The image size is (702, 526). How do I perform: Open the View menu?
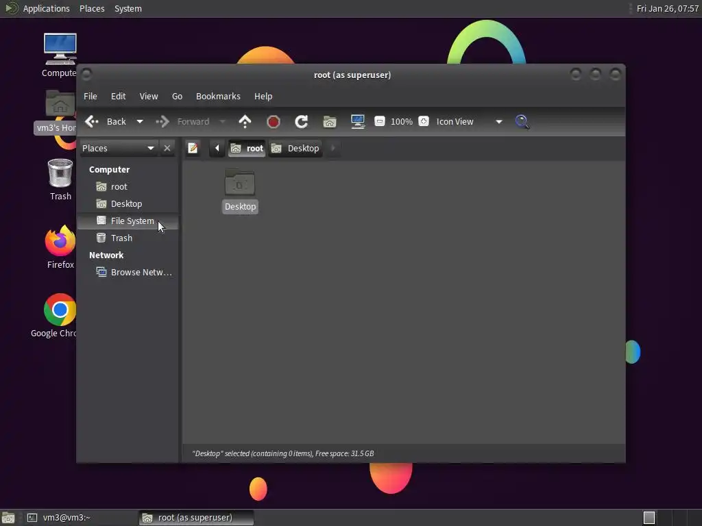(x=149, y=96)
